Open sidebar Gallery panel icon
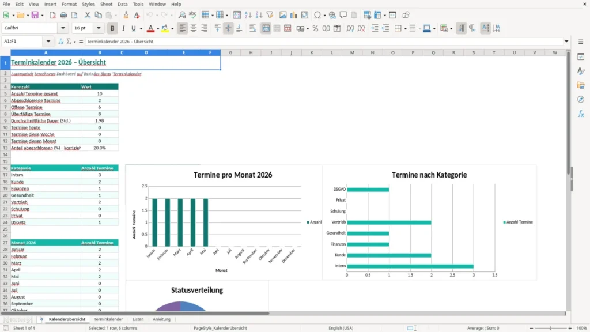Image resolution: width=590 pixels, height=332 pixels. [581, 85]
